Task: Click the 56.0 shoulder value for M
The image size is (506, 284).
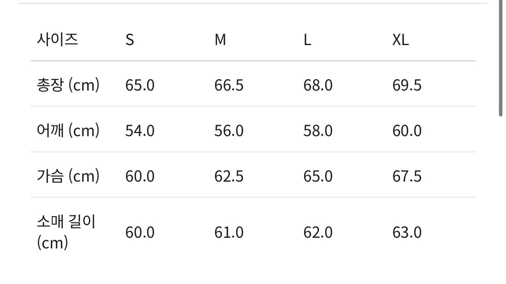Action: point(229,131)
